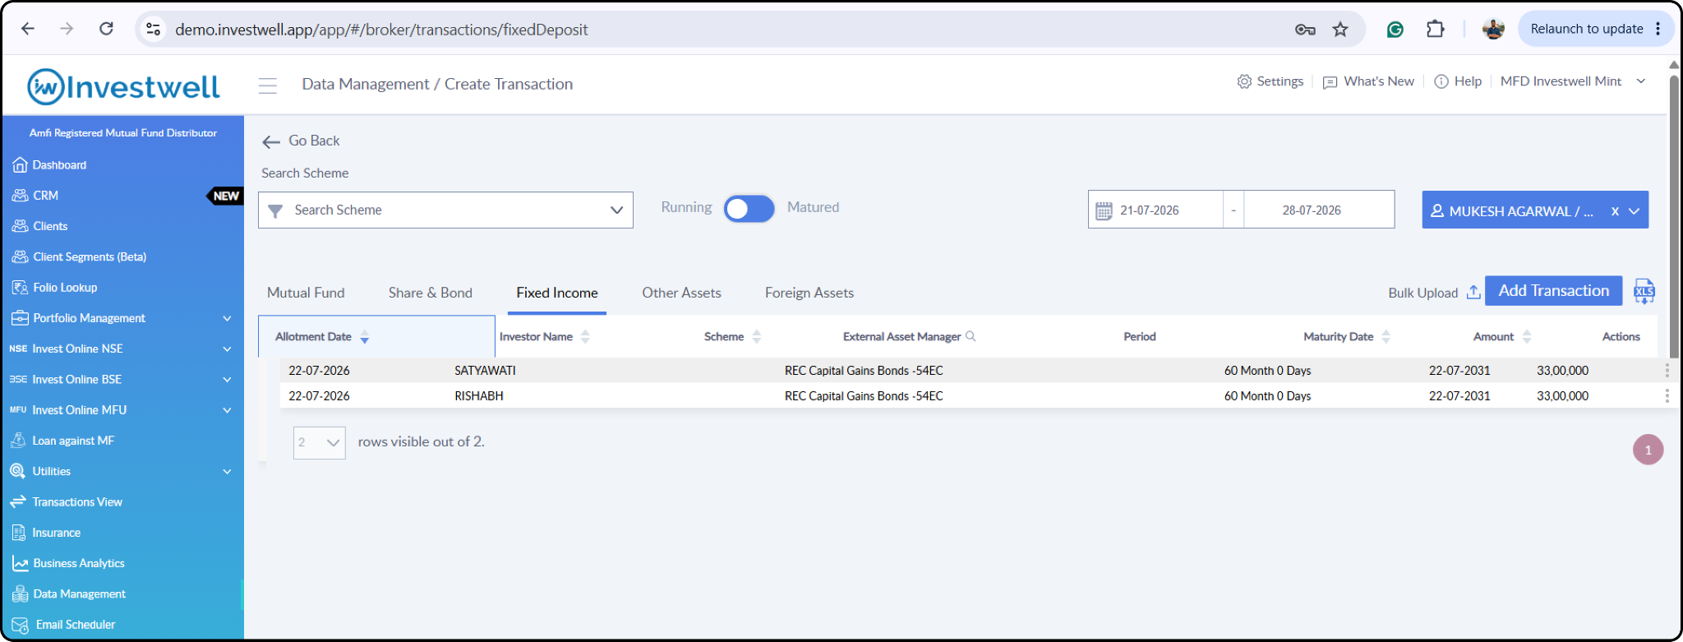Reload the page
1683x642 pixels.
point(107,29)
